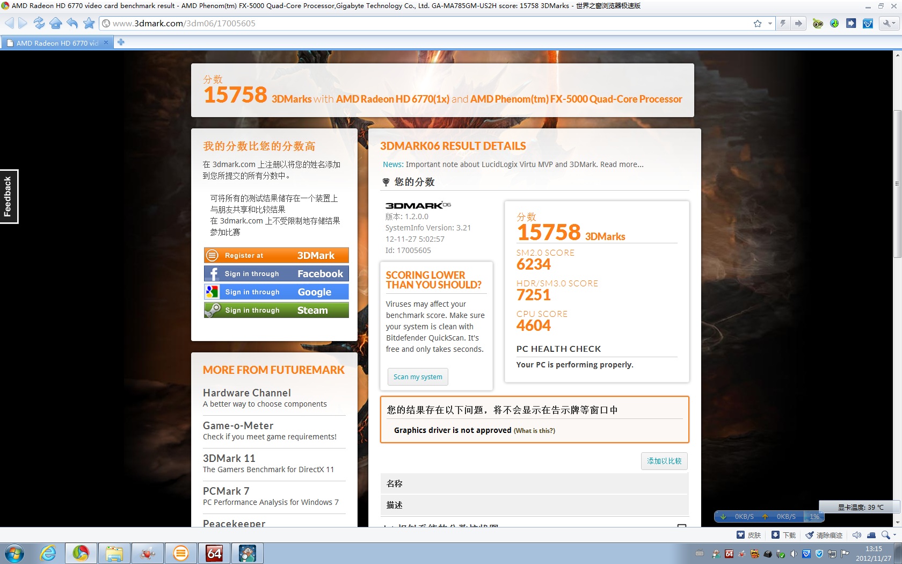Open the Game-o-Meter link
Image resolution: width=902 pixels, height=564 pixels.
[238, 425]
